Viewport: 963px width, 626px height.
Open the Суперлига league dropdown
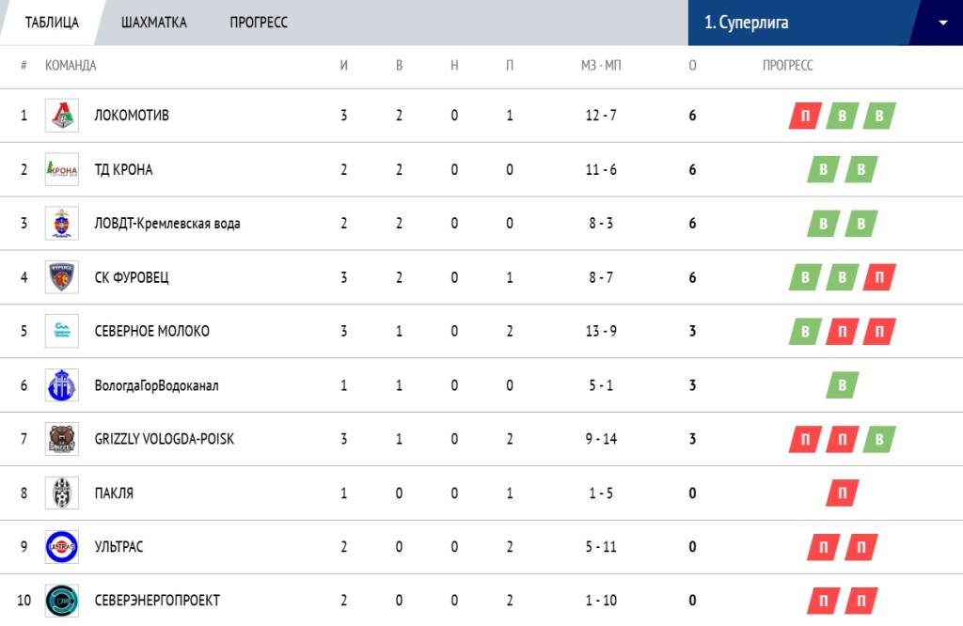[799, 23]
